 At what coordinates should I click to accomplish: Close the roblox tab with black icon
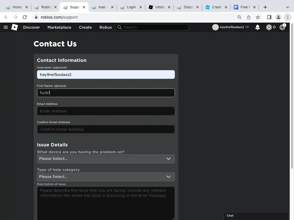pos(169,7)
